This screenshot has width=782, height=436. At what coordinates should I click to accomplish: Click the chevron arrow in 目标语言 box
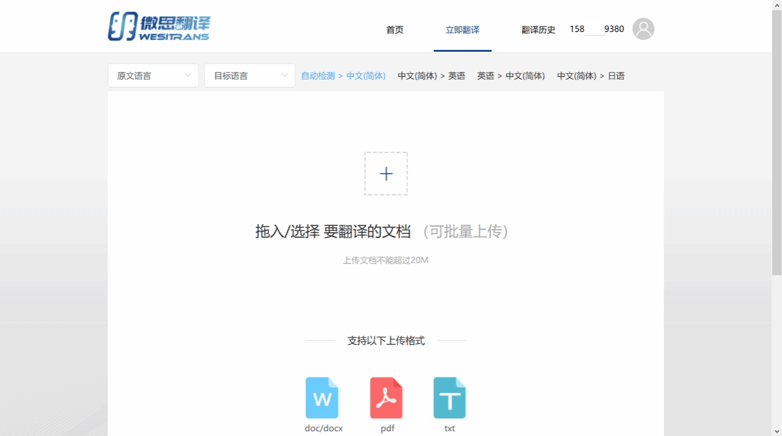click(x=284, y=75)
